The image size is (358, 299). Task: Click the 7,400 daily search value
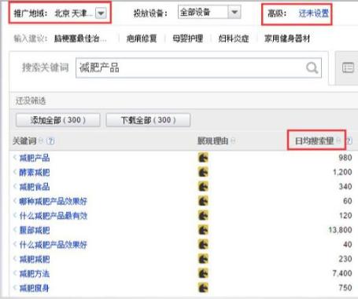coord(342,273)
